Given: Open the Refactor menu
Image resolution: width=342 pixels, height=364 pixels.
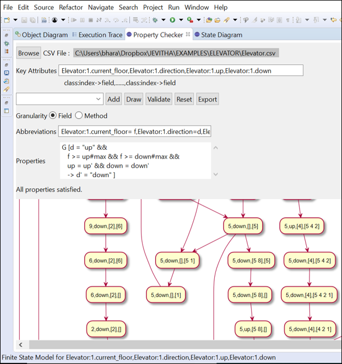Looking at the screenshot, I should tap(72, 8).
